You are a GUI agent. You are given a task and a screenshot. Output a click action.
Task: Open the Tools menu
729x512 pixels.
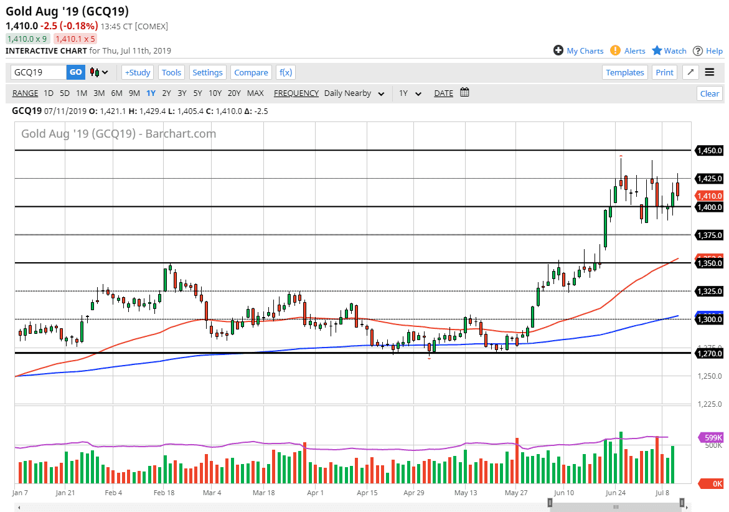click(171, 72)
